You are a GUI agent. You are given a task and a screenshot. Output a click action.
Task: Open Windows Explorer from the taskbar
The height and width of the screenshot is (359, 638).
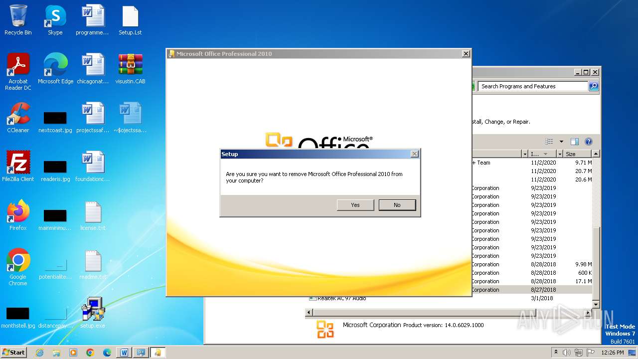[x=56, y=353]
